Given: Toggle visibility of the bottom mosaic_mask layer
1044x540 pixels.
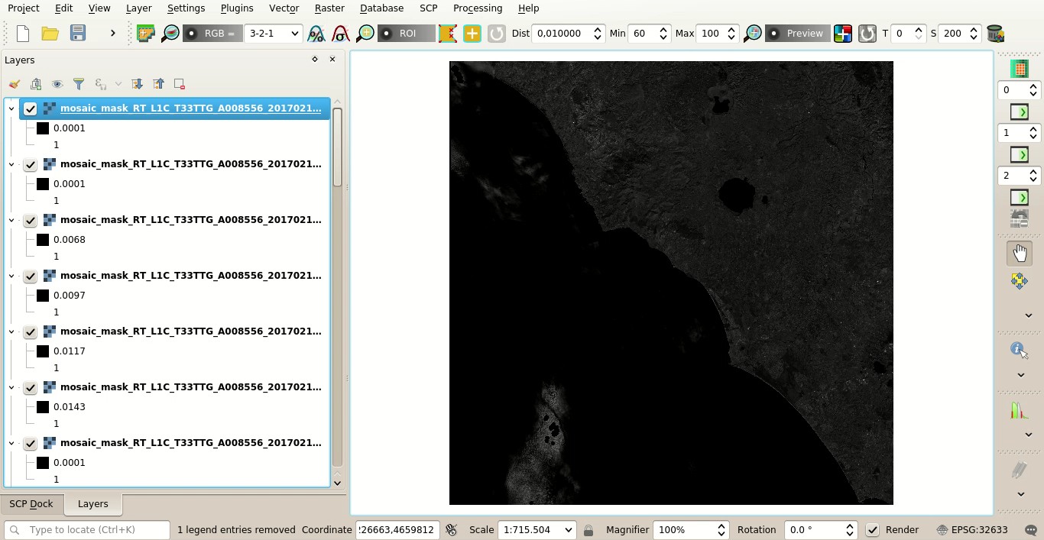Looking at the screenshot, I should click(x=30, y=442).
